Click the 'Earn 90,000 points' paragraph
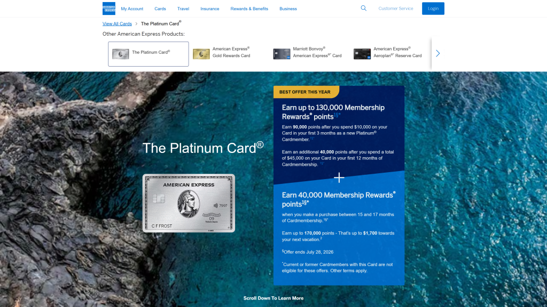 pyautogui.click(x=334, y=133)
